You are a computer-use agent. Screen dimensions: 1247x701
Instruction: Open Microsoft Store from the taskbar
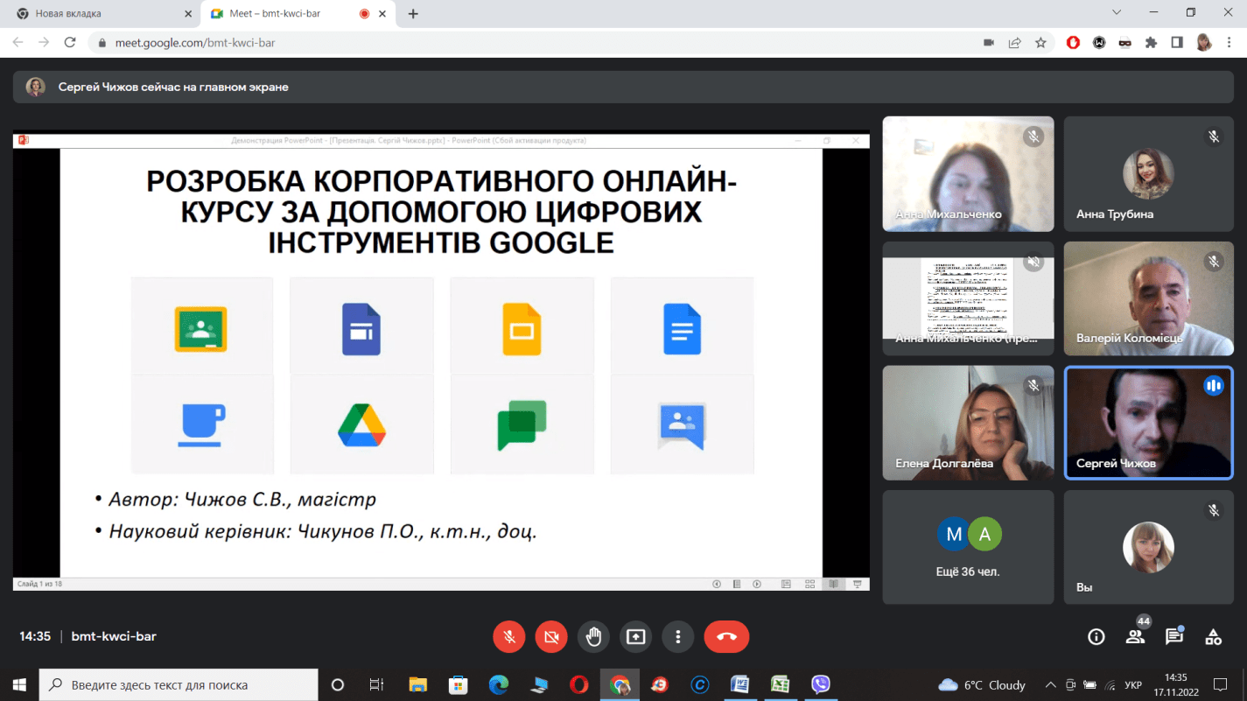458,685
